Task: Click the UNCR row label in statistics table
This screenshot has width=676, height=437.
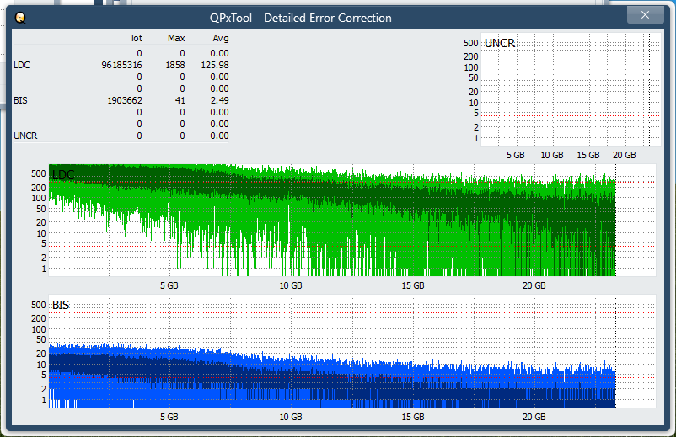Action: tap(25, 136)
